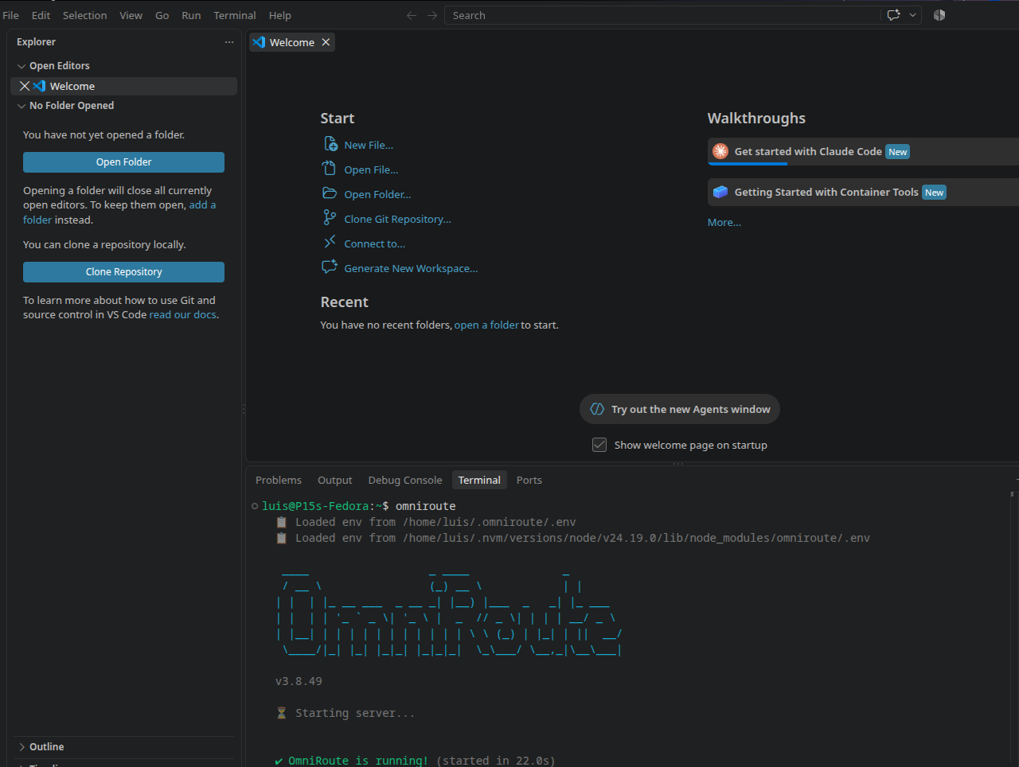The image size is (1019, 767).
Task: Open the chat dropdown arrow in title bar
Action: pyautogui.click(x=912, y=15)
